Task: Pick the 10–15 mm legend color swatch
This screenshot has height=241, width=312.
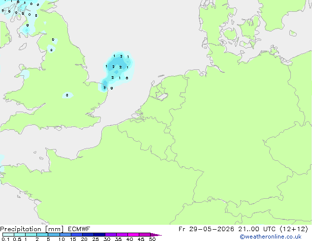Action: click(x=65, y=235)
